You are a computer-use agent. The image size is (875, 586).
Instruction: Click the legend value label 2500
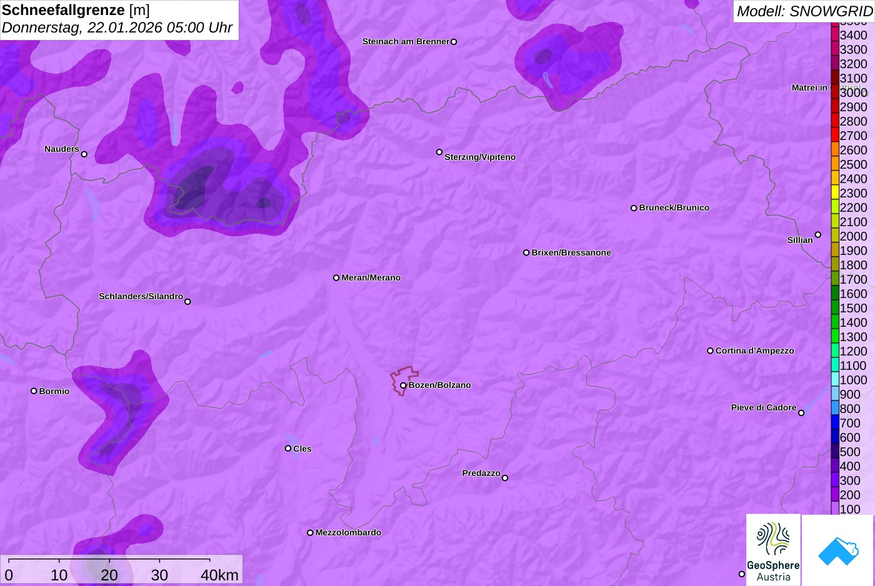(x=853, y=164)
